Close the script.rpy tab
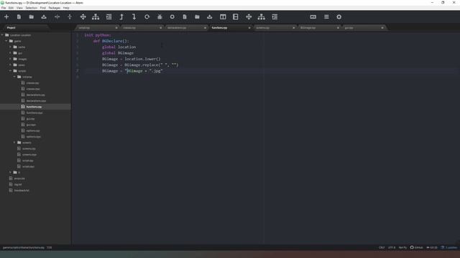The width and height of the screenshot is (460, 258). tap(116, 28)
